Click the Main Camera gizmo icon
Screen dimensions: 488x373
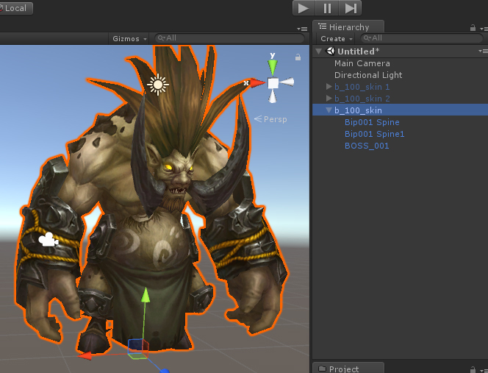coord(48,240)
